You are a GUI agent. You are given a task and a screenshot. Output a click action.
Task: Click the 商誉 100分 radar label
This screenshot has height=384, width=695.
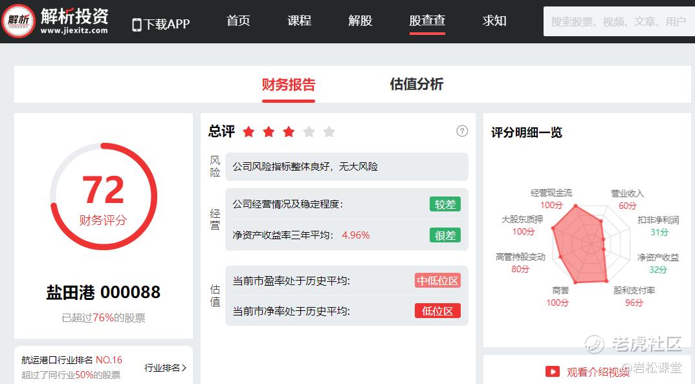[x=558, y=296]
